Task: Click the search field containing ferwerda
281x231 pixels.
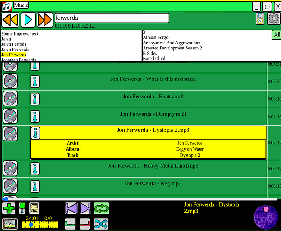Action: point(112,18)
